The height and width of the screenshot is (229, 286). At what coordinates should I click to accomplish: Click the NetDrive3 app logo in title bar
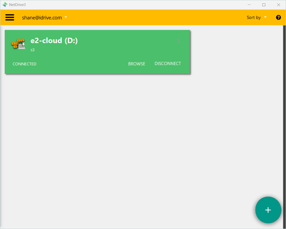pos(5,4)
